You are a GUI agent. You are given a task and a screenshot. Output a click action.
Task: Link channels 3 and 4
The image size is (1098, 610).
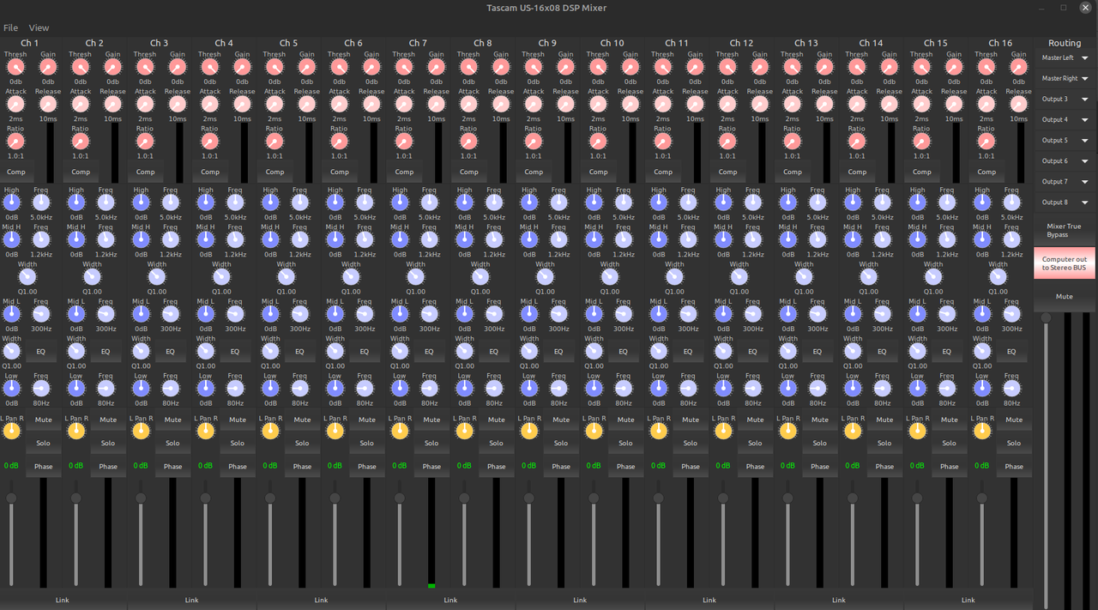click(x=191, y=600)
